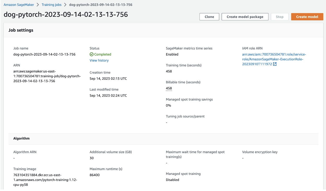Click Maximum wait time for managed spot label
This screenshot has height=191, width=326.
coord(195,154)
